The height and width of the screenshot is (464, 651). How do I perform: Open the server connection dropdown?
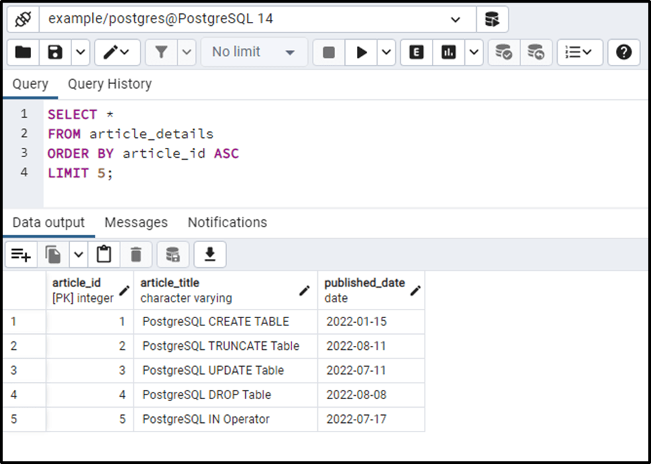pos(456,19)
